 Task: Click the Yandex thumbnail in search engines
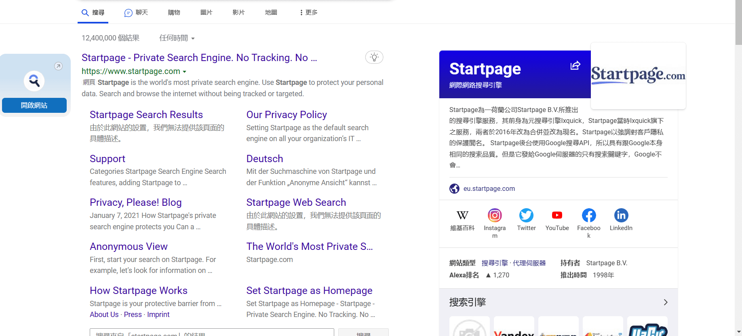514,326
